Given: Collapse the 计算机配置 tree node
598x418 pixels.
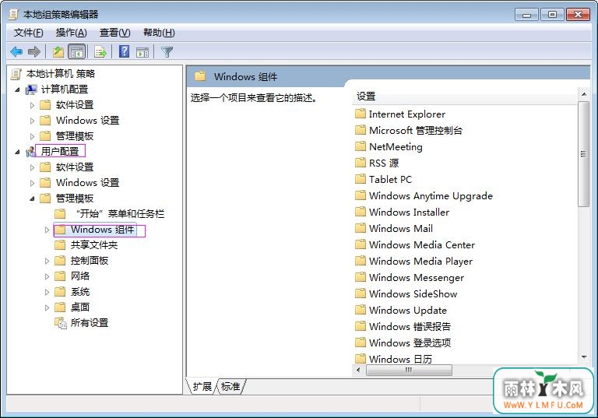Looking at the screenshot, I should [18, 90].
